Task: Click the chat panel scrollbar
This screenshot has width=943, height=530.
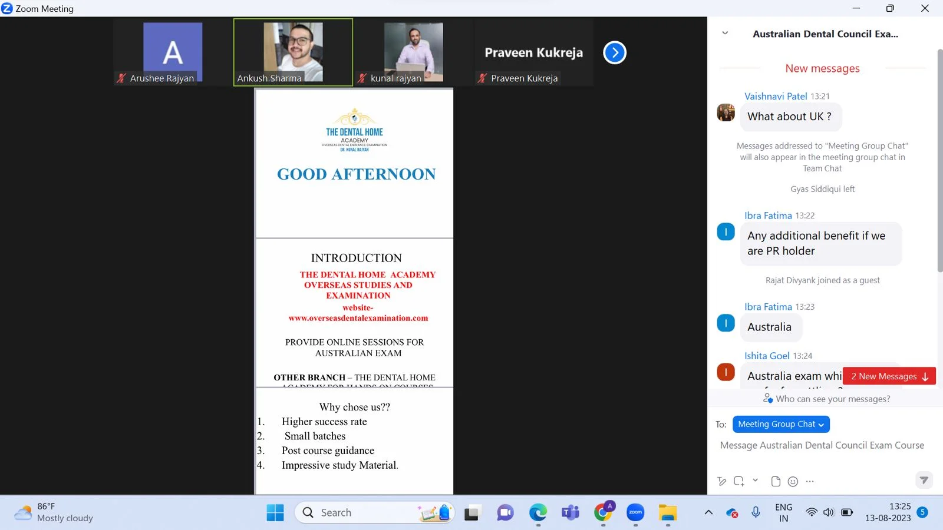Action: 939,161
